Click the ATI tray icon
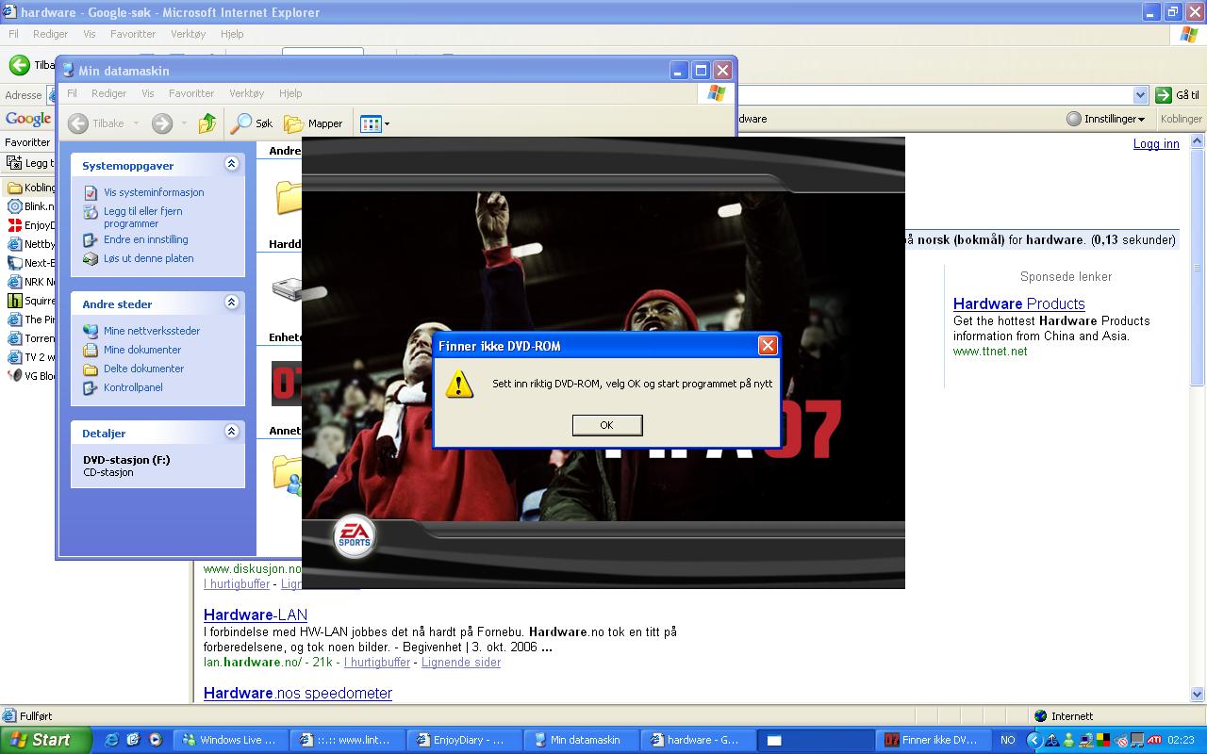The height and width of the screenshot is (754, 1207). pyautogui.click(x=1153, y=740)
